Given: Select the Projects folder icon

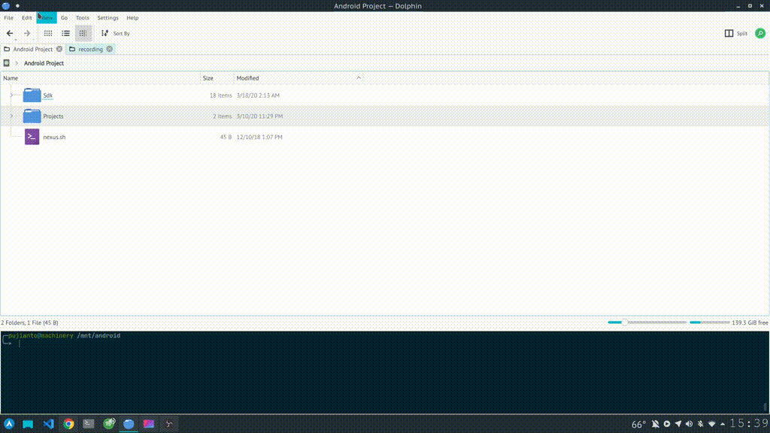Looking at the screenshot, I should pyautogui.click(x=32, y=117).
